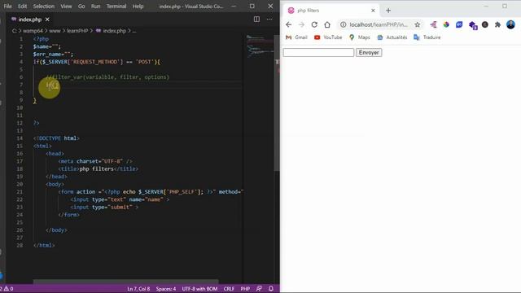Open the browser home page

pyautogui.click(x=327, y=24)
